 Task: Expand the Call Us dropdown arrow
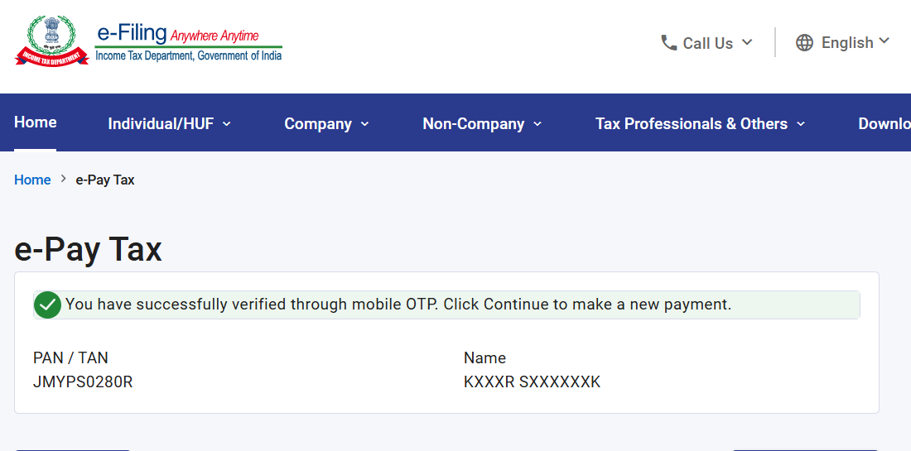(x=747, y=42)
